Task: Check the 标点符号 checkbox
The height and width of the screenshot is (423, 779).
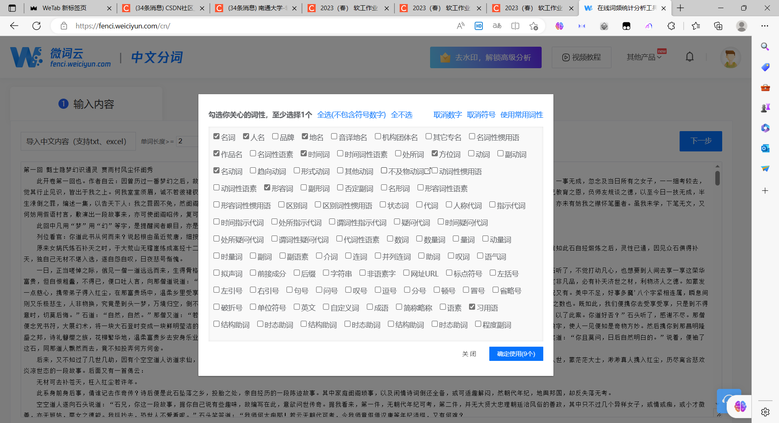Action: click(450, 273)
